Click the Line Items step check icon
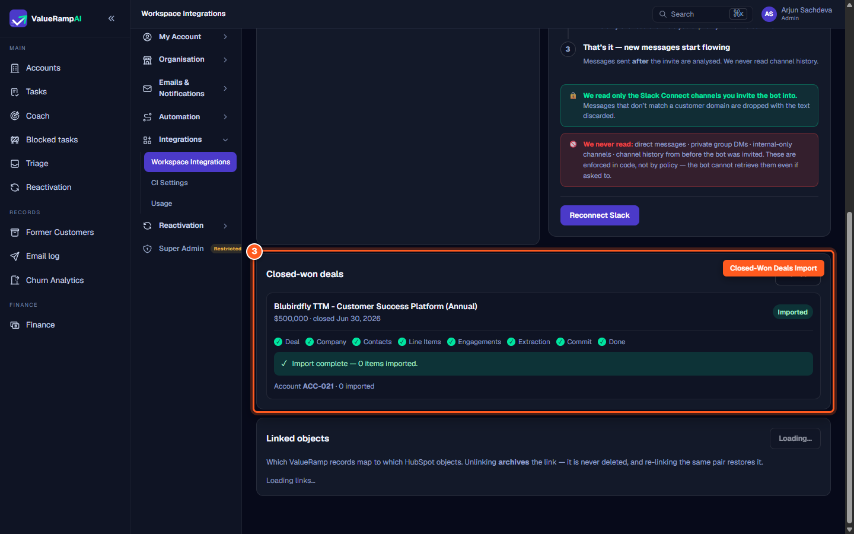This screenshot has height=534, width=854. pyautogui.click(x=402, y=342)
